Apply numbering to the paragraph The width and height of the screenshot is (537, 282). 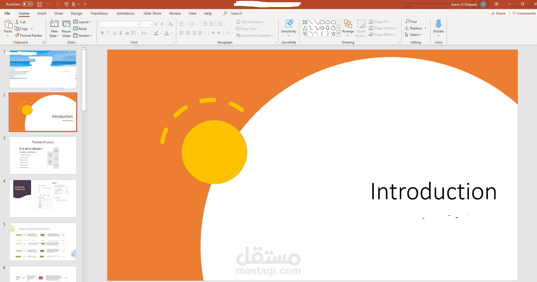192,24
